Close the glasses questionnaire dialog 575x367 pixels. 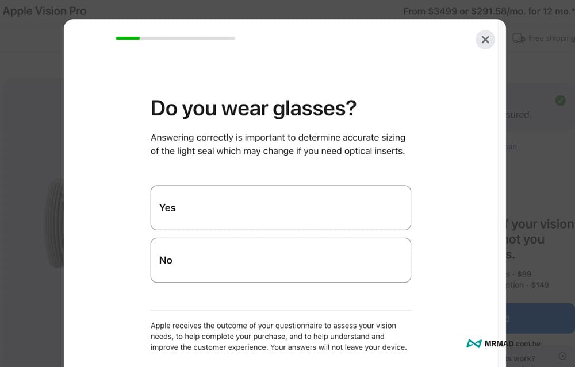485,40
